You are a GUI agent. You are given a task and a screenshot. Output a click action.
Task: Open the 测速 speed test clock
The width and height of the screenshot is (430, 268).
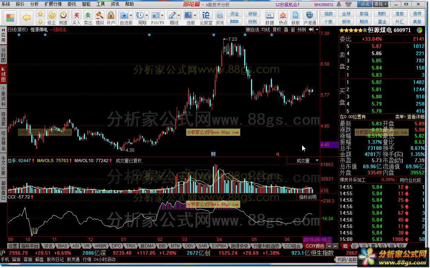click(x=63, y=18)
